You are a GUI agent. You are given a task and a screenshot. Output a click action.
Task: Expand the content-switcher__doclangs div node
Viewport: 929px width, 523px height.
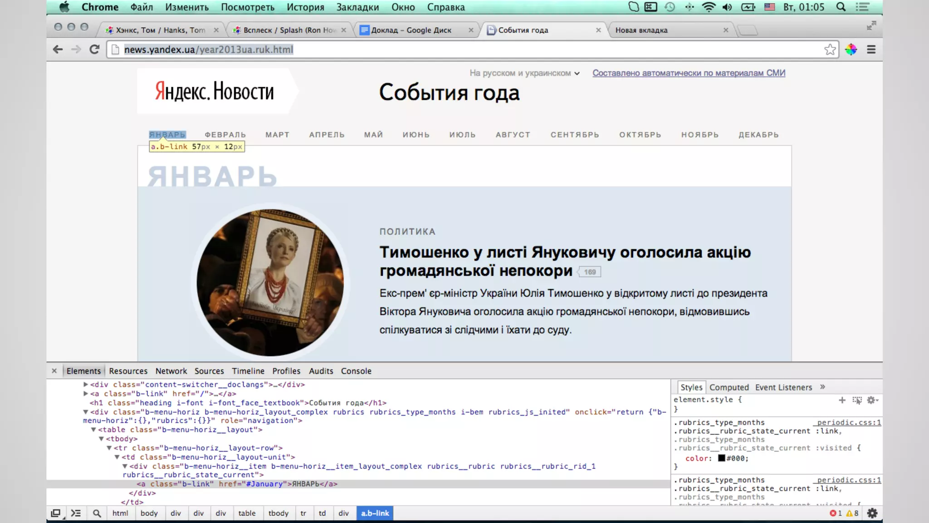(85, 385)
